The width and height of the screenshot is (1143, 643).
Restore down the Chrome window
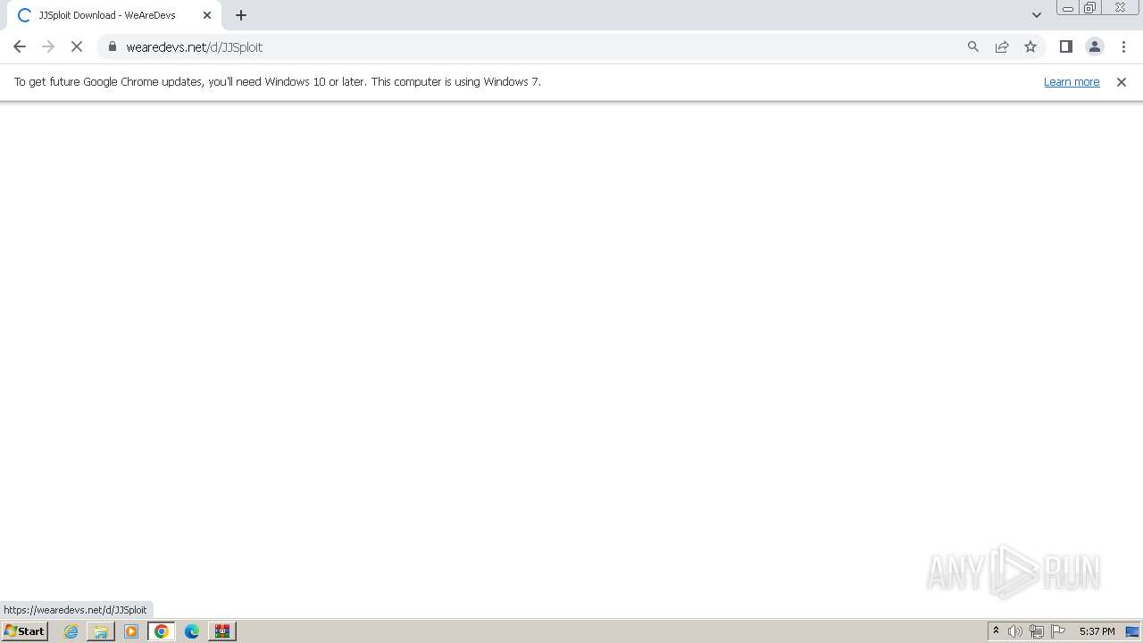coord(1090,8)
